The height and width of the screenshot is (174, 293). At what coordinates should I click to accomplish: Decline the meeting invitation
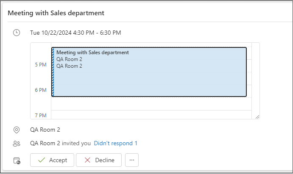(99, 160)
